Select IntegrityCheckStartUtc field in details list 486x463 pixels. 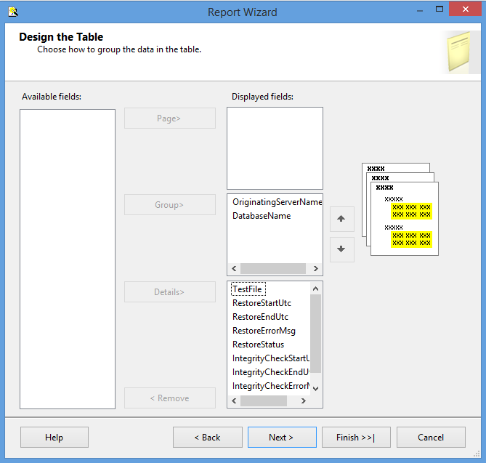pyautogui.click(x=270, y=358)
